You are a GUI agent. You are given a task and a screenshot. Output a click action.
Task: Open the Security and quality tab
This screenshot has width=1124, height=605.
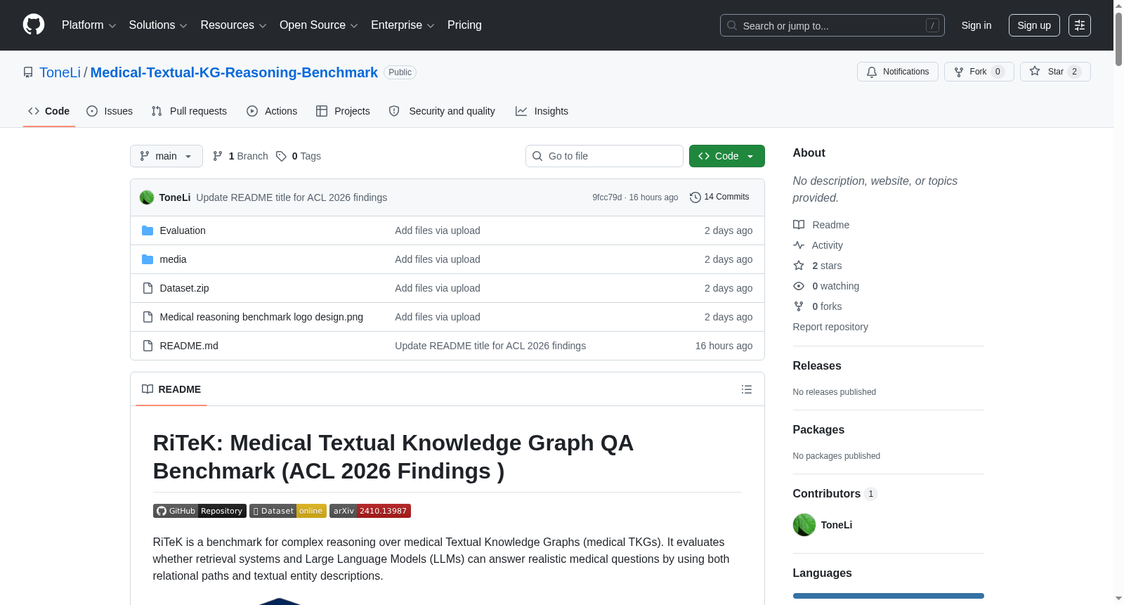tap(442, 111)
